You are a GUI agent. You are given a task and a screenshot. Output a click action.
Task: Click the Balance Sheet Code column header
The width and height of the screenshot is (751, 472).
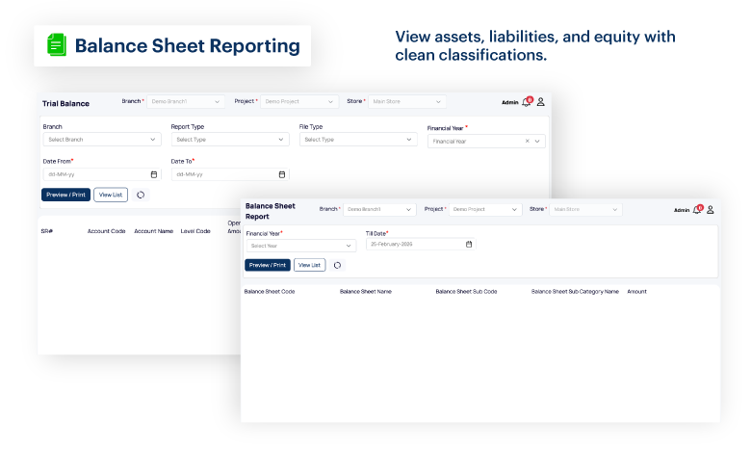click(270, 292)
